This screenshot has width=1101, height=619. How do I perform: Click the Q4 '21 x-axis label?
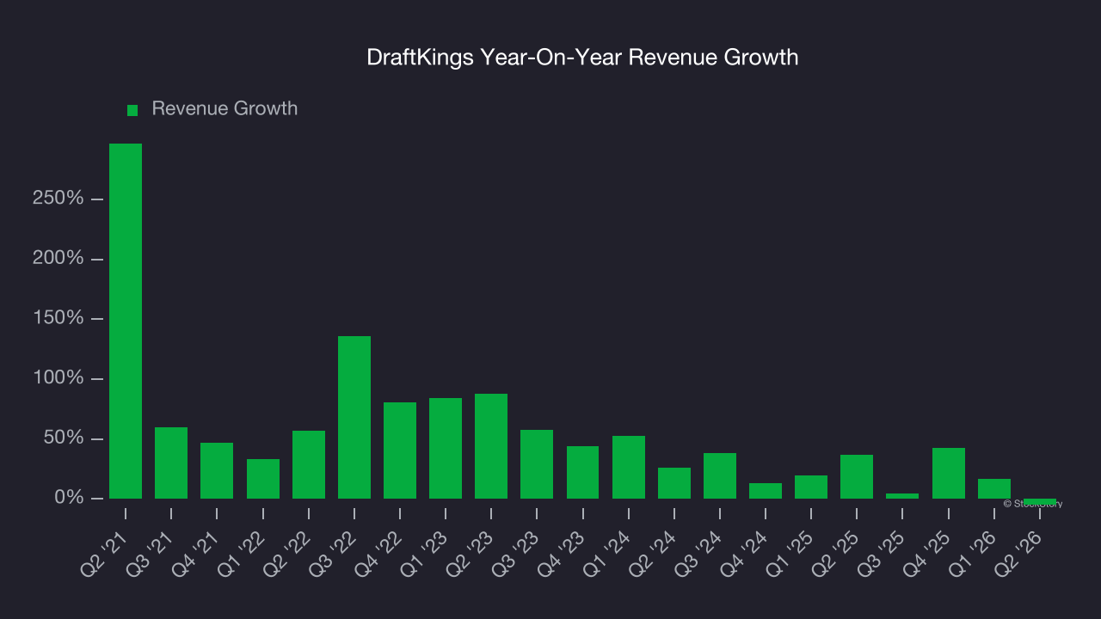[x=196, y=555]
